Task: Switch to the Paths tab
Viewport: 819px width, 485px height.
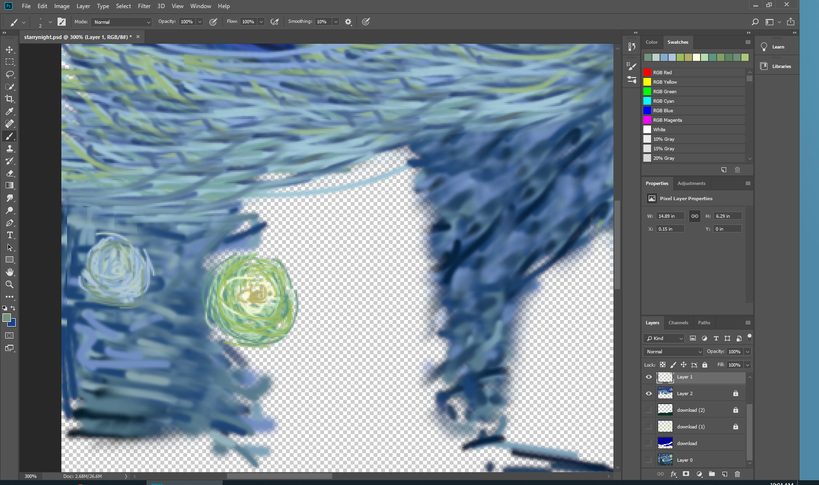Action: coord(704,323)
